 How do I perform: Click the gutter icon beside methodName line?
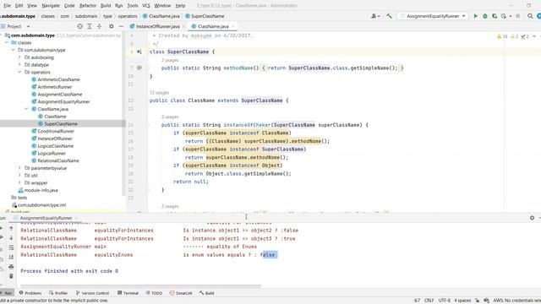139,68
